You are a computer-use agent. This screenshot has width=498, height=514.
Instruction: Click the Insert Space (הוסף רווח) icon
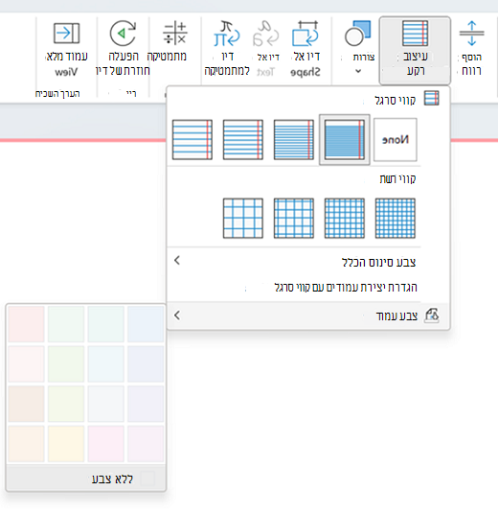[x=471, y=34]
